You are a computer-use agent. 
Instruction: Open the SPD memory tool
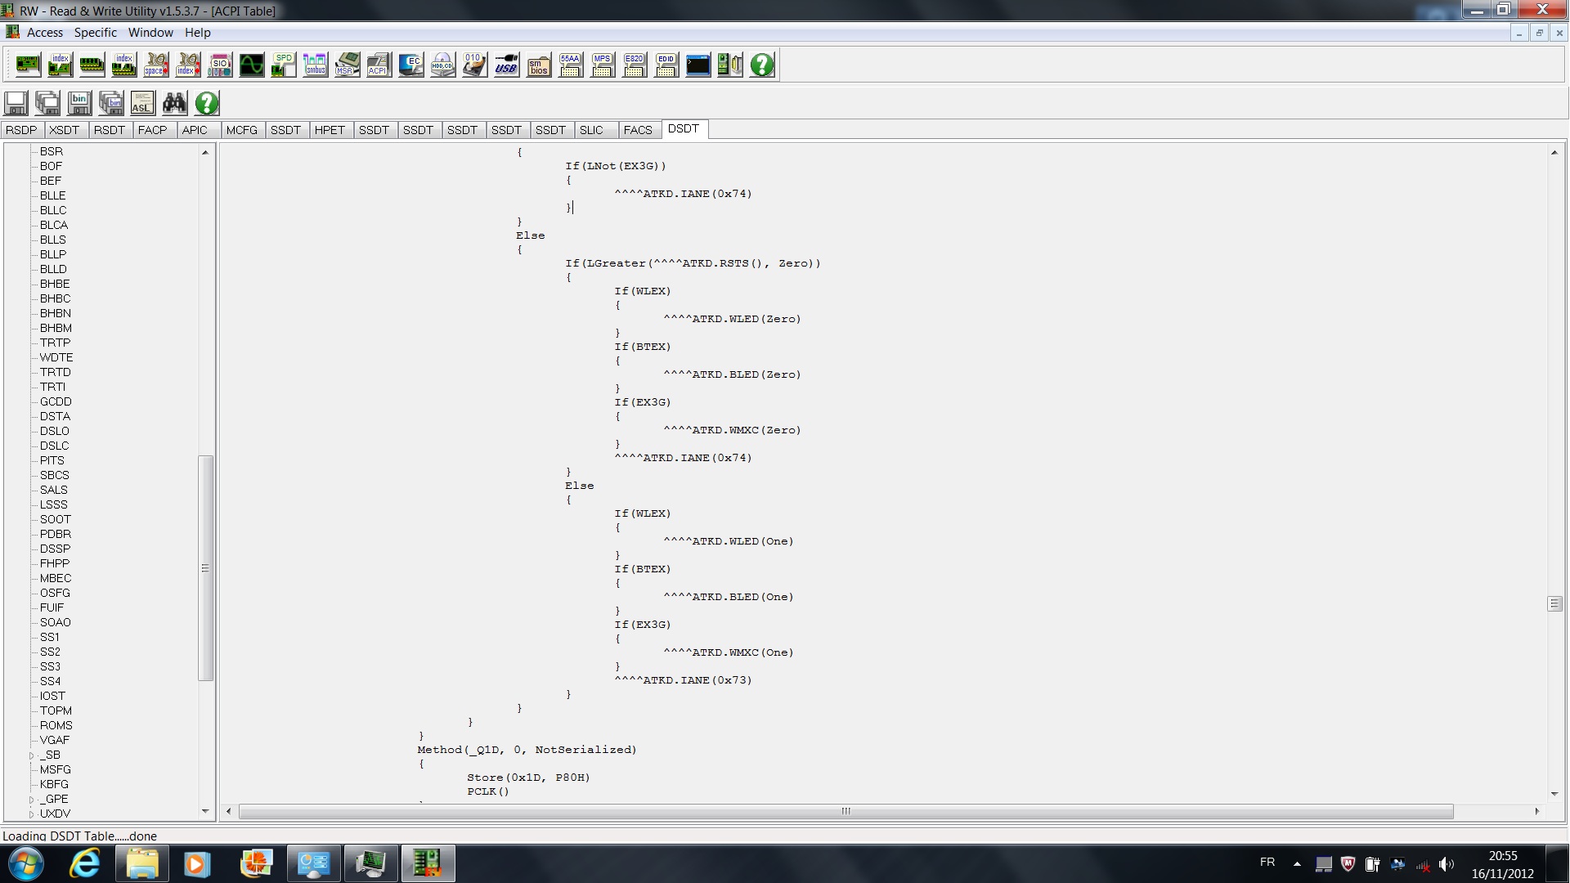(283, 65)
